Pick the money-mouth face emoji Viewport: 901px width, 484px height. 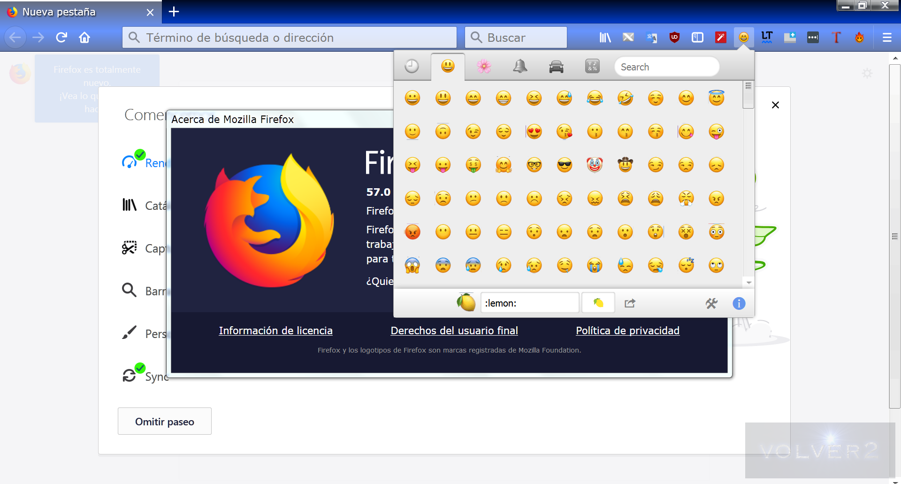pyautogui.click(x=473, y=165)
